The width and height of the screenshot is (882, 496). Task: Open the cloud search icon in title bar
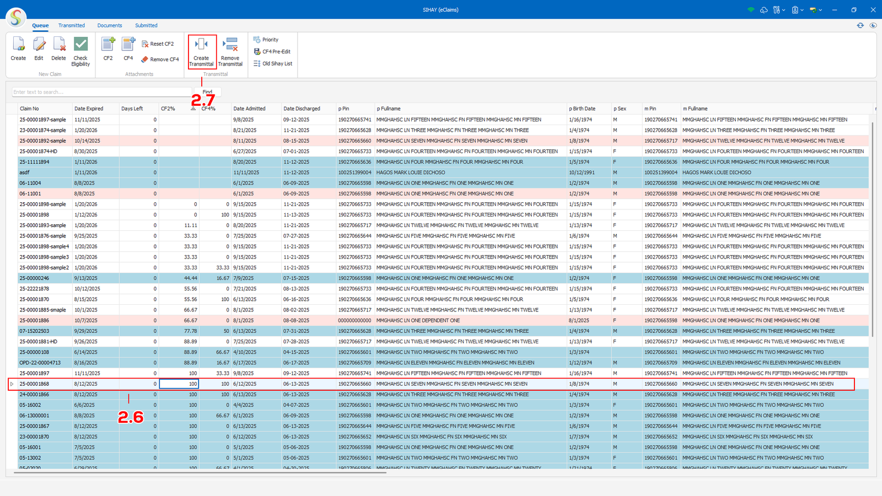[763, 10]
